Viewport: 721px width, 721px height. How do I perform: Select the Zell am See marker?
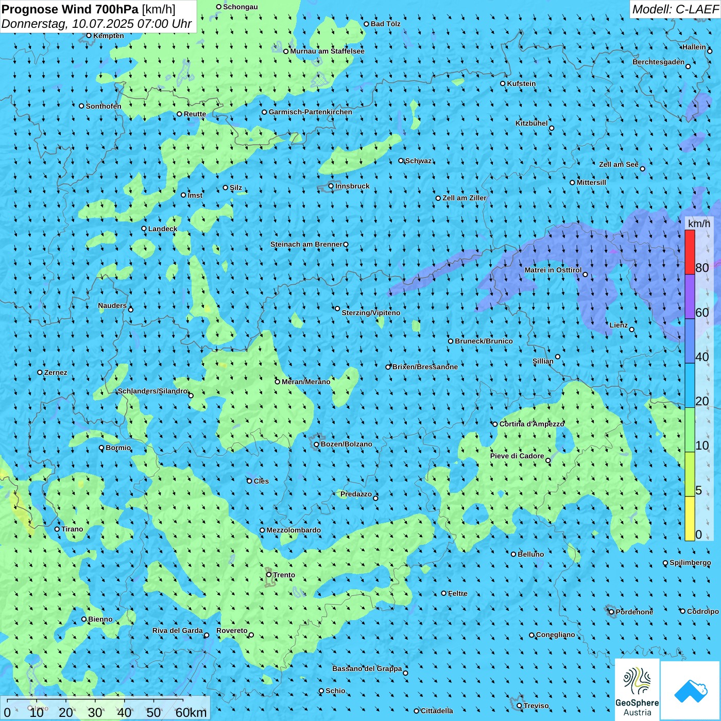(642, 168)
